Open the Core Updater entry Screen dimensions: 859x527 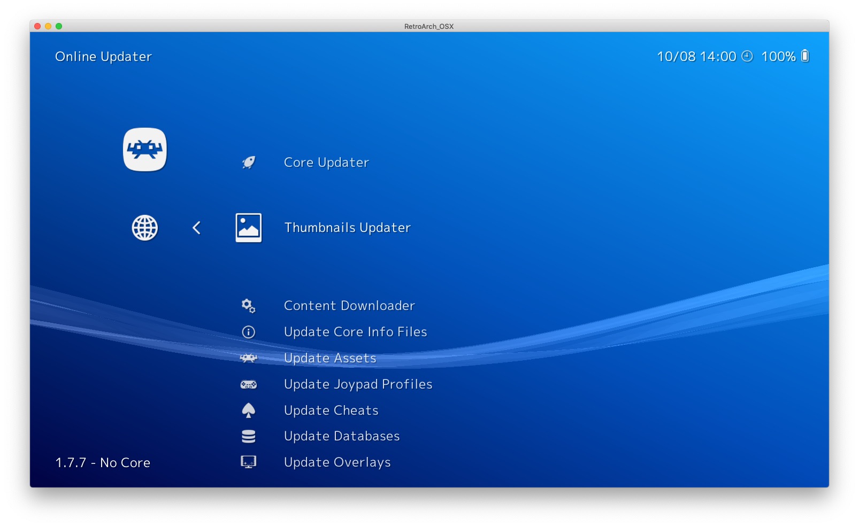tap(326, 162)
